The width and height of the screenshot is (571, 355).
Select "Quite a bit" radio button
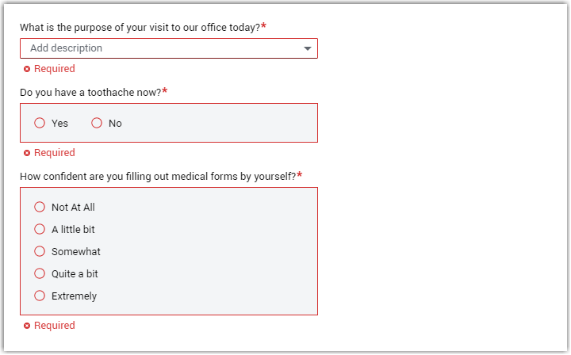pyautogui.click(x=40, y=273)
